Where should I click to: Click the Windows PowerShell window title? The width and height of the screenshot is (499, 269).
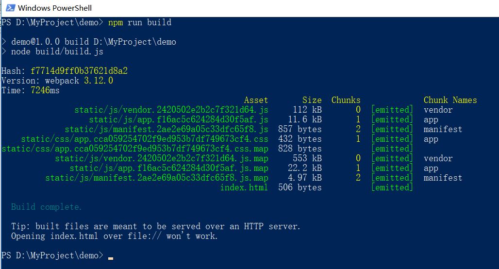tap(55, 8)
